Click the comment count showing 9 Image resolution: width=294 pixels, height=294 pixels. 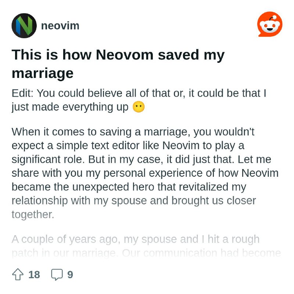70,273
